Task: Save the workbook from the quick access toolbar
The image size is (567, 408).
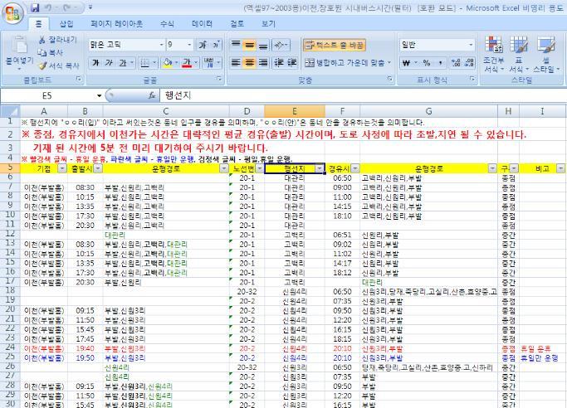Action: coord(35,7)
